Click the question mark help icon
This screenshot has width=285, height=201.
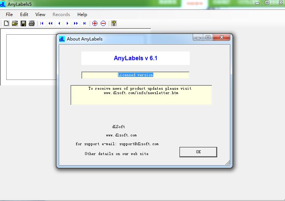(x=114, y=23)
